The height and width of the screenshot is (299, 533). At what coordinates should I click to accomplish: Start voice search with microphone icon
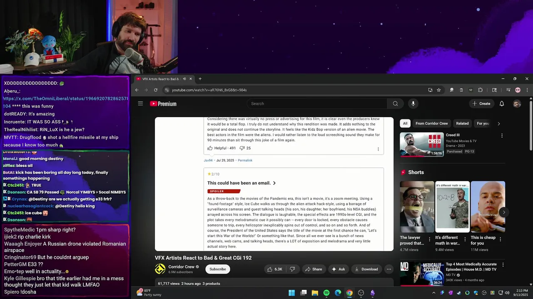(413, 103)
